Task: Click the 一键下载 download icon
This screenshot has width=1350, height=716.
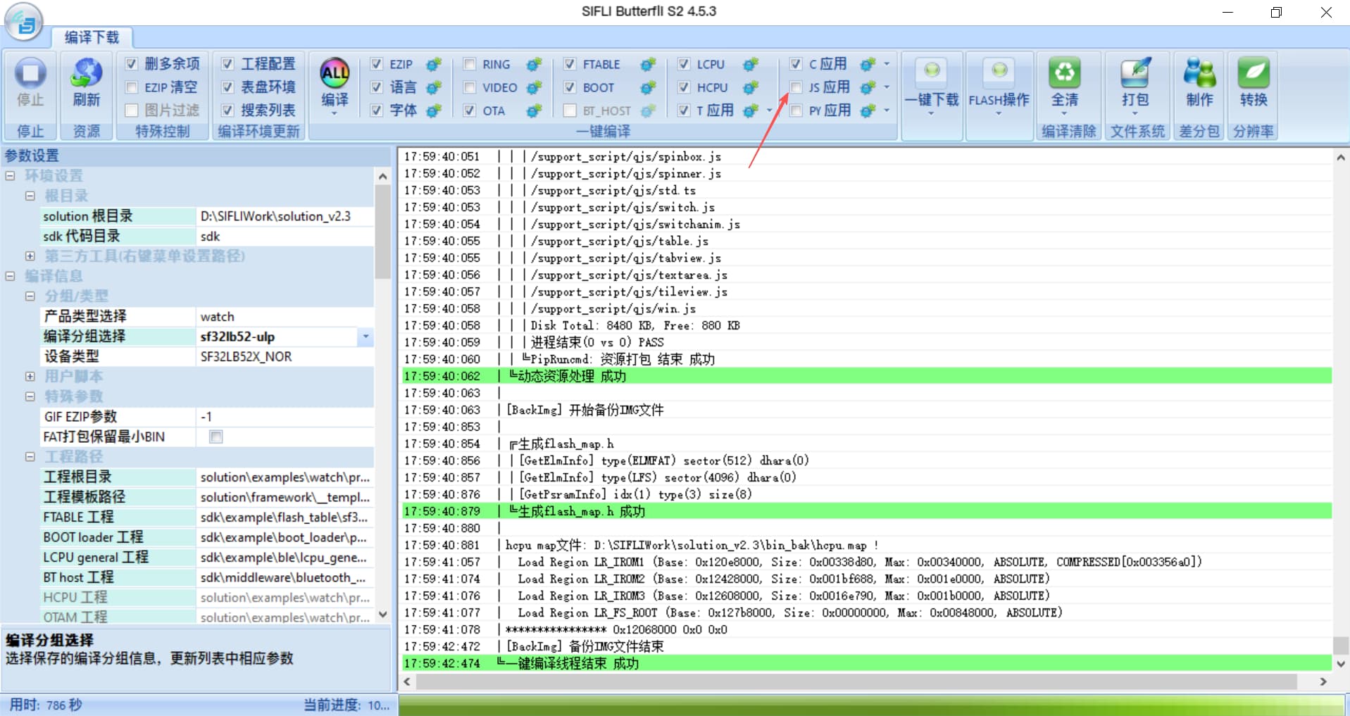Action: 932,71
